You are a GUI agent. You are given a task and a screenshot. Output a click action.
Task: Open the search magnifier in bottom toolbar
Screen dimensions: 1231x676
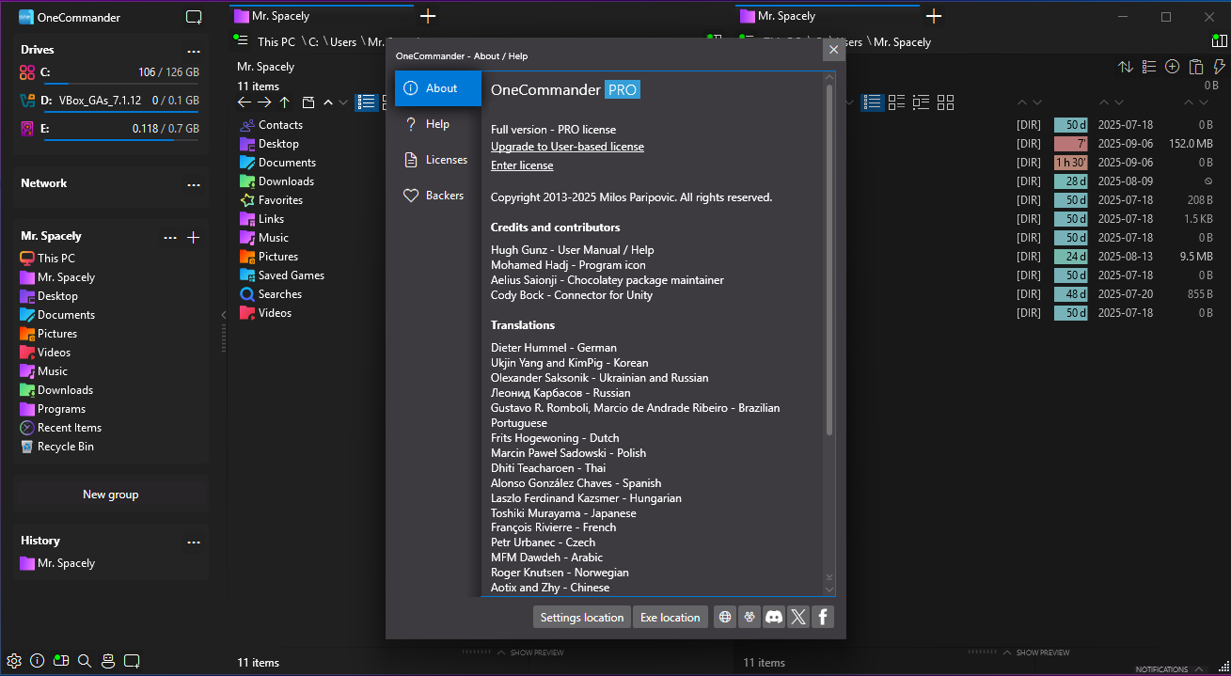(85, 660)
